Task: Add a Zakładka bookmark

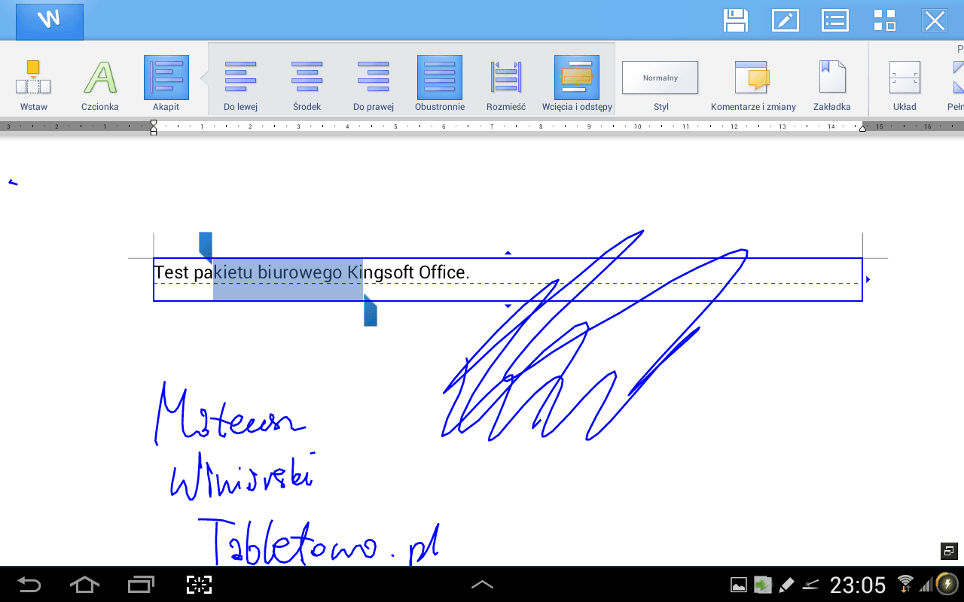Action: click(832, 84)
